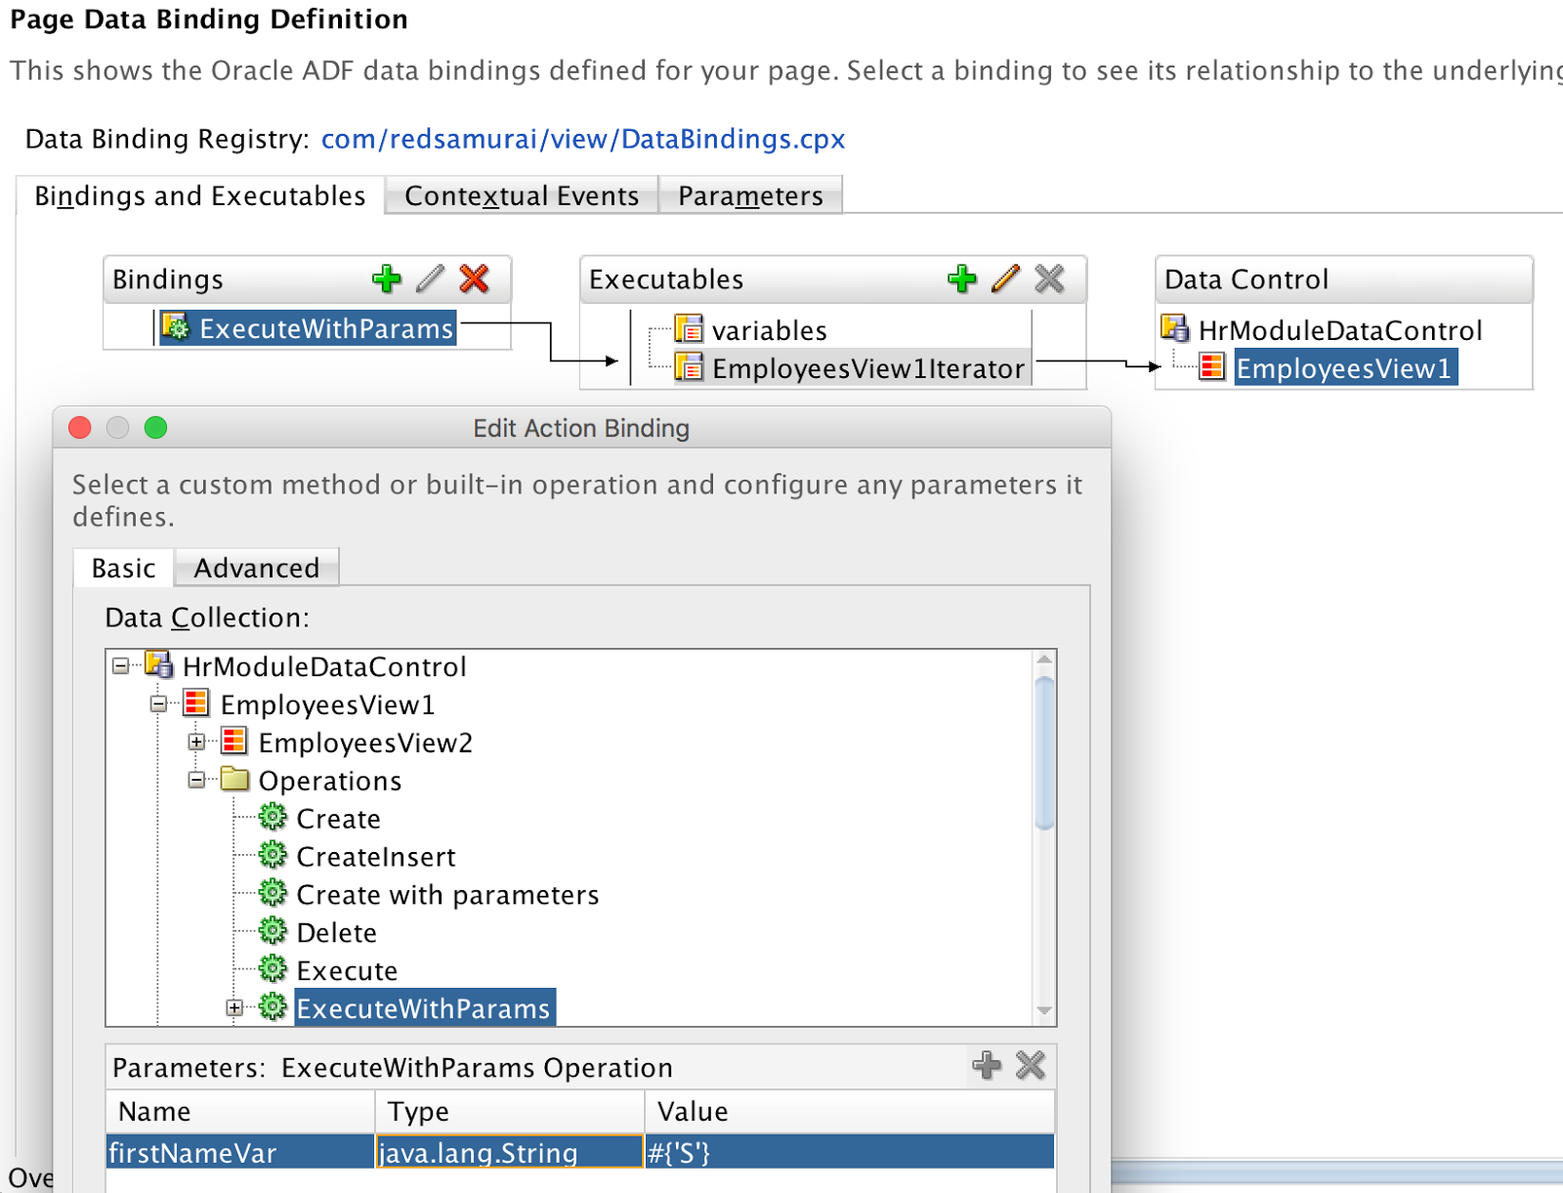This screenshot has width=1563, height=1193.
Task: Close Edit Action Binding with red button
Action: (x=80, y=427)
